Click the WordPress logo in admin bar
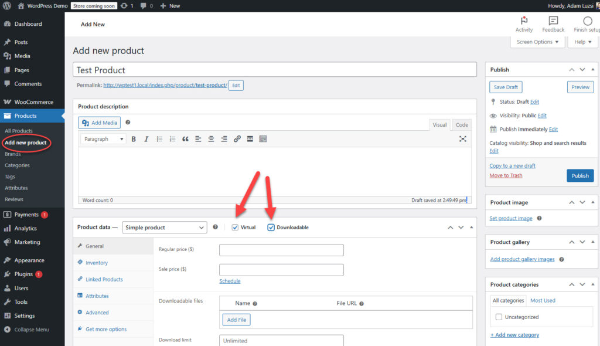The width and height of the screenshot is (600, 346). pyautogui.click(x=7, y=6)
